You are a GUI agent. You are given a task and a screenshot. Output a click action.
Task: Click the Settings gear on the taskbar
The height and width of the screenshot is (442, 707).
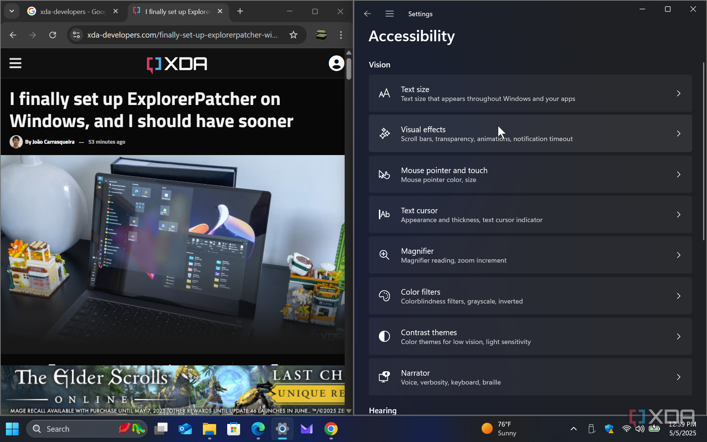282,429
